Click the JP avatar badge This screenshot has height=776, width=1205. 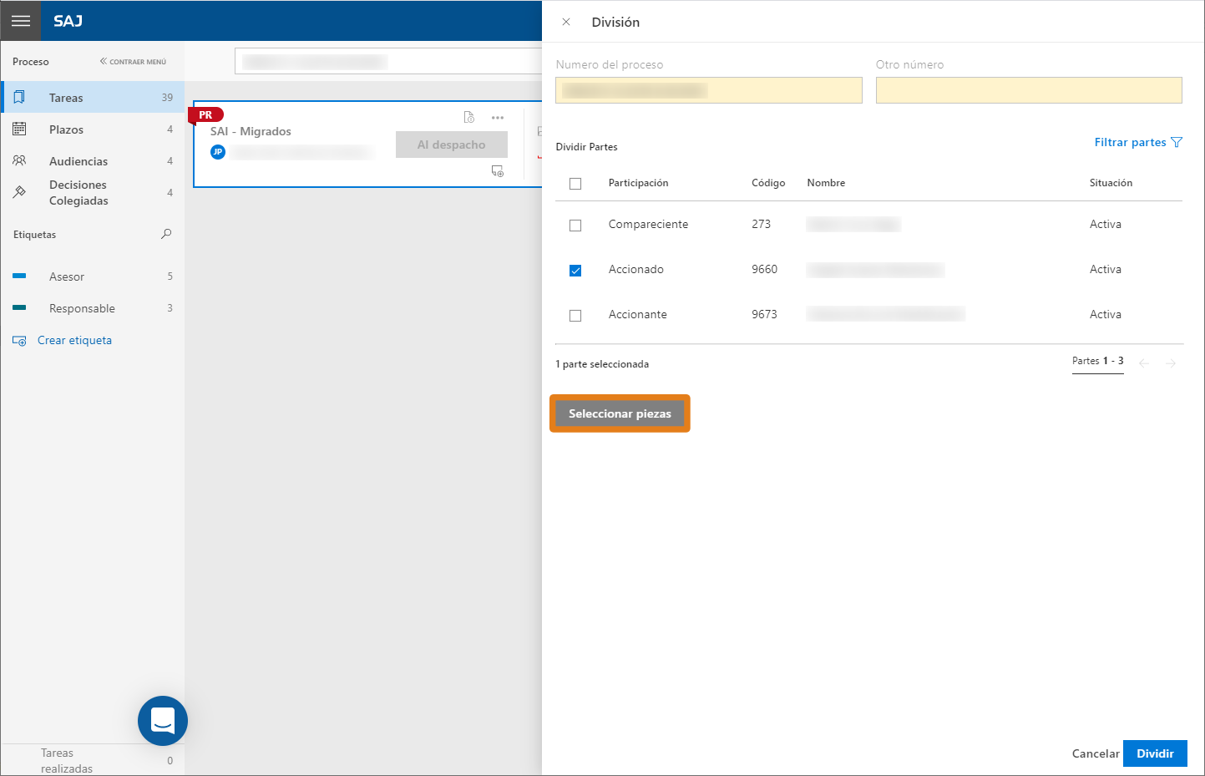218,152
